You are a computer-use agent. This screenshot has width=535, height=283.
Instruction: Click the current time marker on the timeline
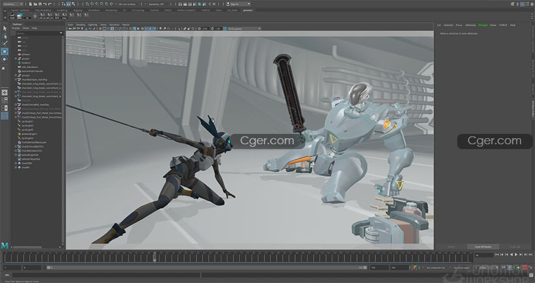click(154, 257)
